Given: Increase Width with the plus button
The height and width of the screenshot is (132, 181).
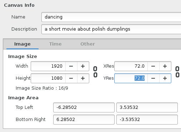Looking at the screenshot, I should pos(83,66).
